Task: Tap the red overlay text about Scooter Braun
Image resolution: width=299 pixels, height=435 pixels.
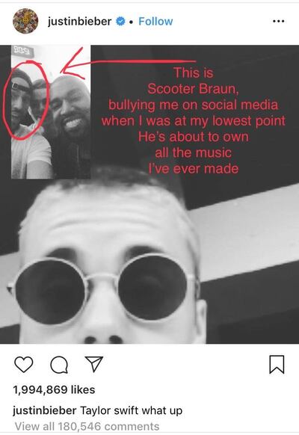Action: [194, 120]
